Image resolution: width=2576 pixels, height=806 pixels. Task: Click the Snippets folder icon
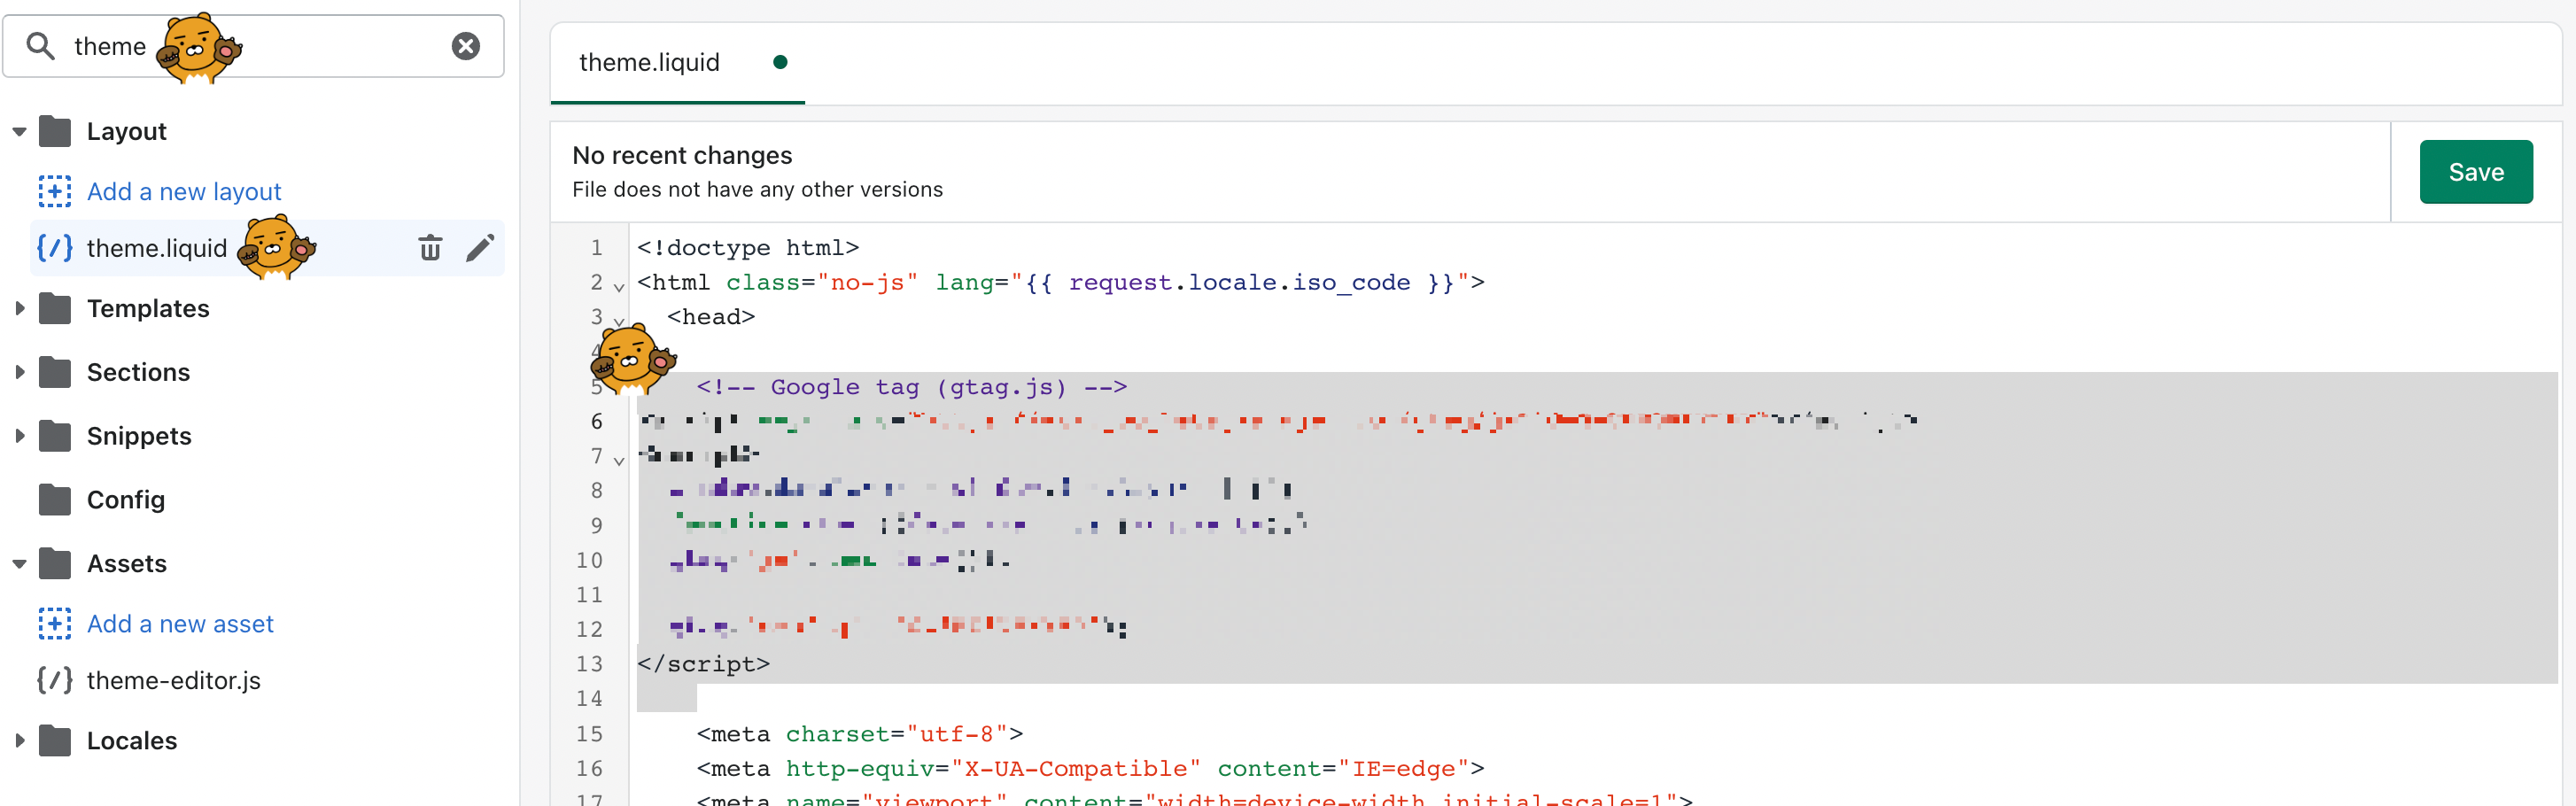55,436
